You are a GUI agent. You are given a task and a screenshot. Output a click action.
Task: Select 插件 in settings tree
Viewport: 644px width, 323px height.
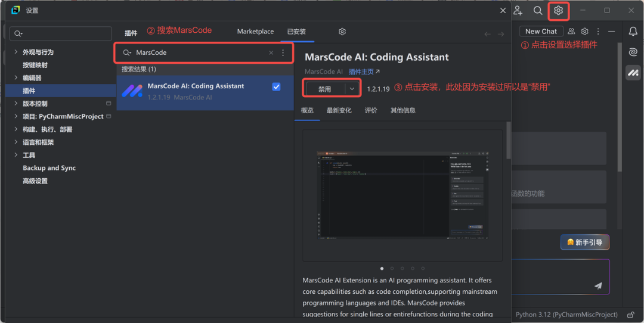pos(29,91)
